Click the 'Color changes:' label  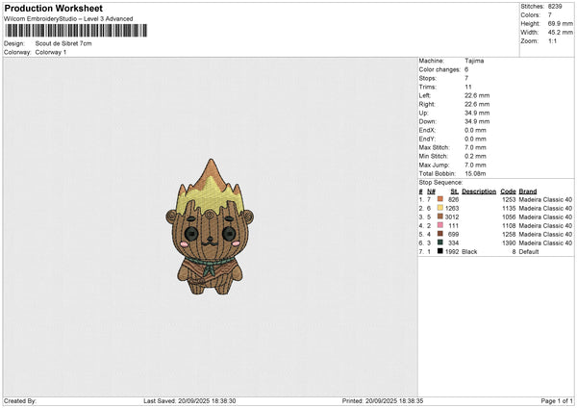click(x=439, y=69)
